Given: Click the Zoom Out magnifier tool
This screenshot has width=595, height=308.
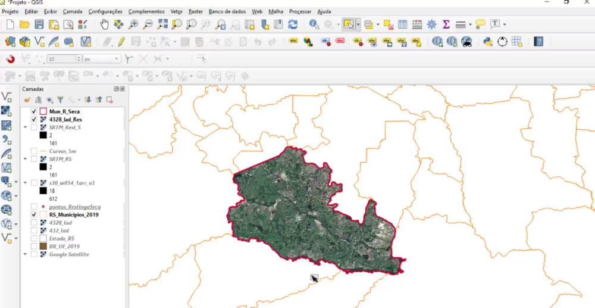Looking at the screenshot, I should (148, 24).
